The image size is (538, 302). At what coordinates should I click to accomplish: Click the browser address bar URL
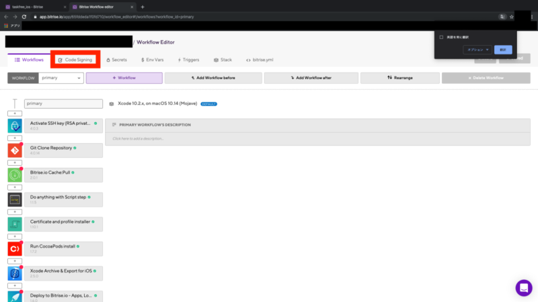tap(116, 17)
